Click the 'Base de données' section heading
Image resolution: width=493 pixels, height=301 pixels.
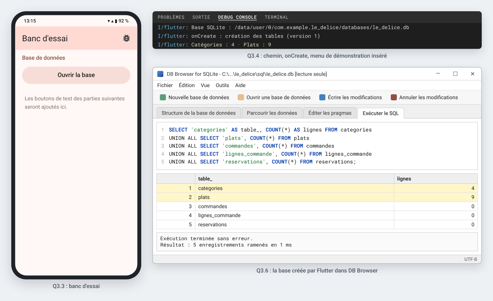pyautogui.click(x=44, y=58)
